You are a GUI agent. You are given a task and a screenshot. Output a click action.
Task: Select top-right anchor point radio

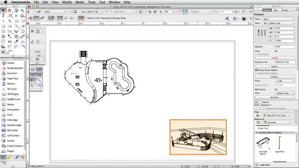(x=265, y=31)
